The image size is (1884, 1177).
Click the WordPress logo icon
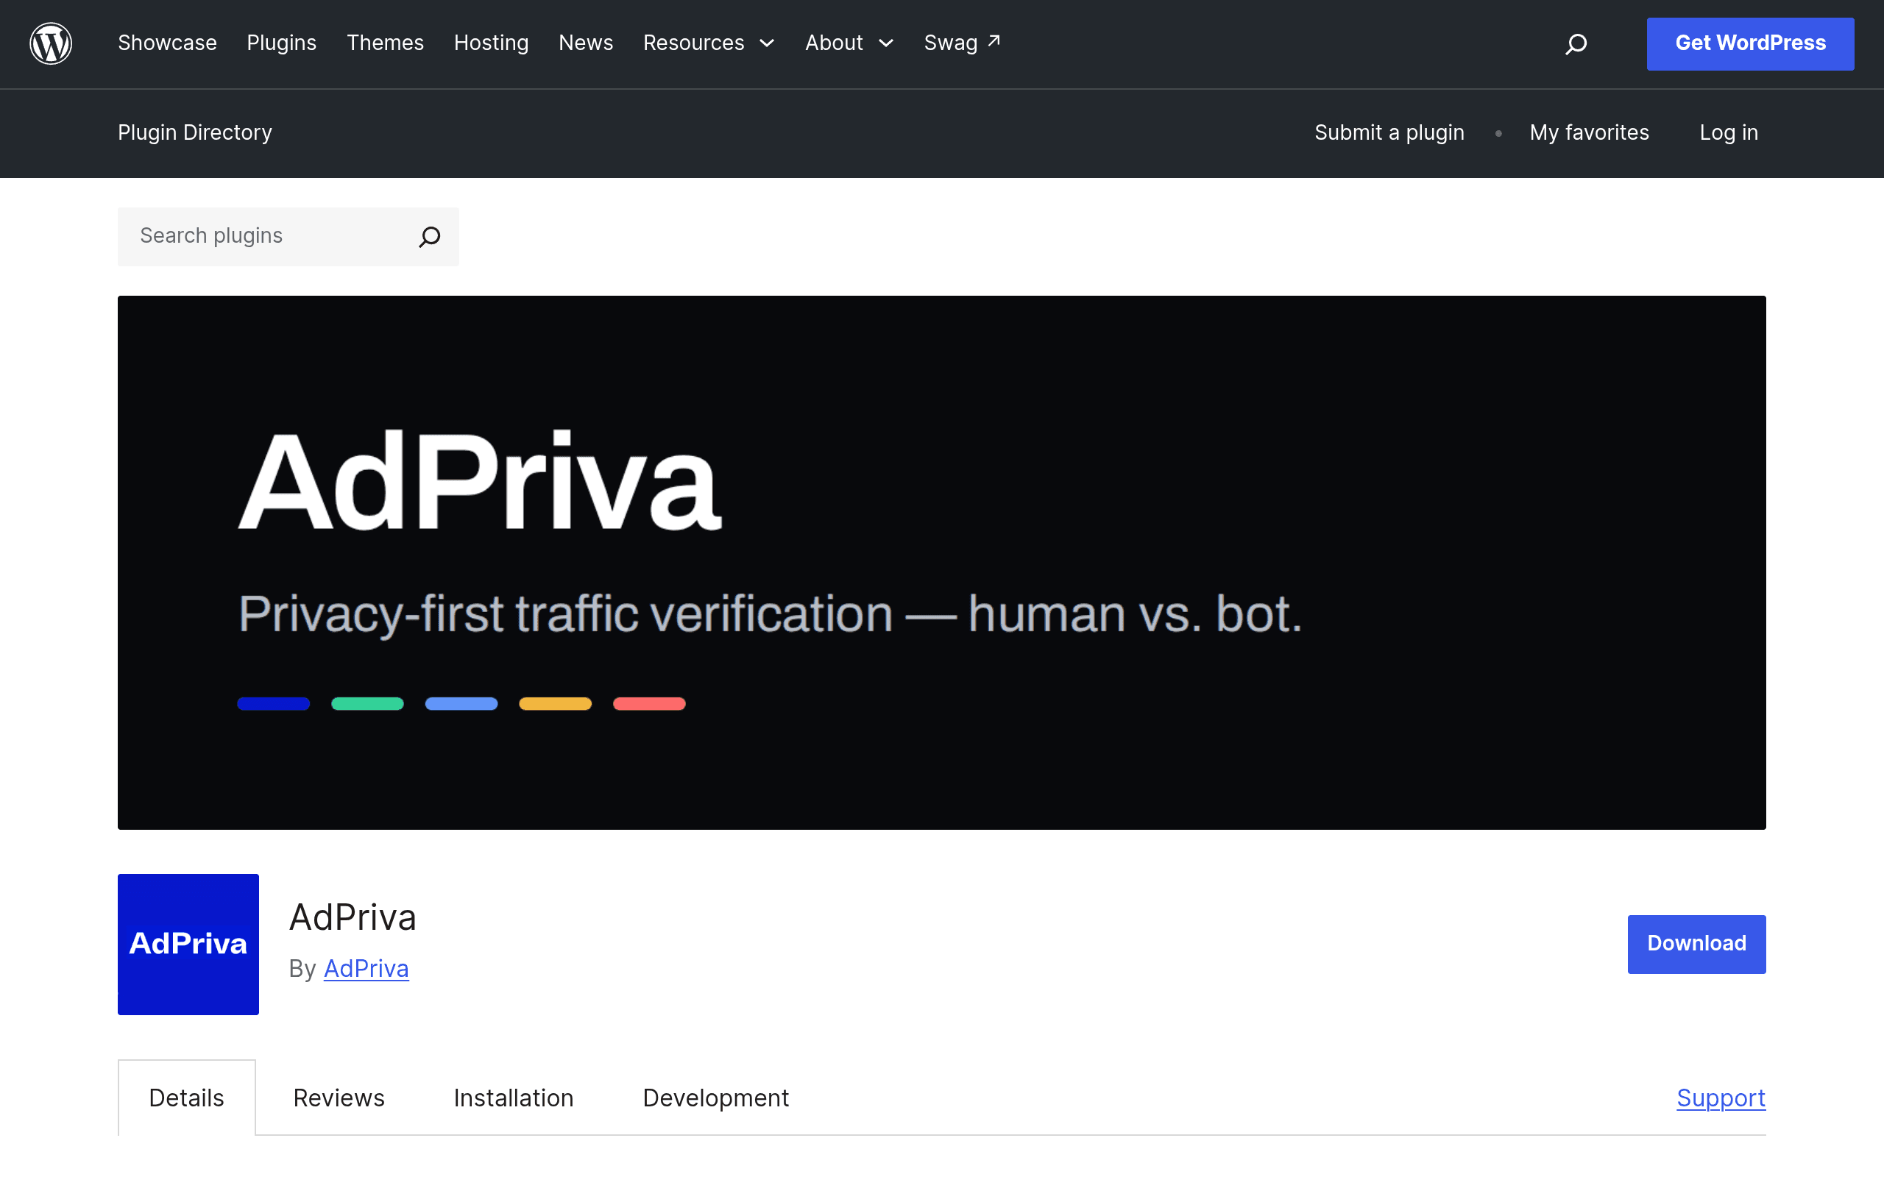click(51, 43)
